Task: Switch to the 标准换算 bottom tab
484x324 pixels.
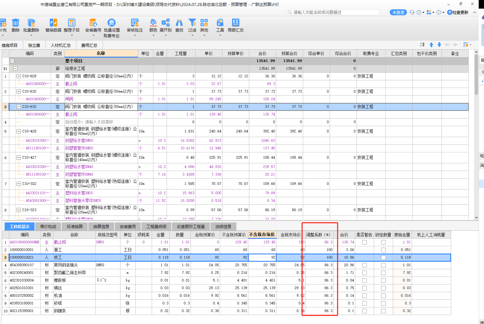Action: (x=75, y=226)
